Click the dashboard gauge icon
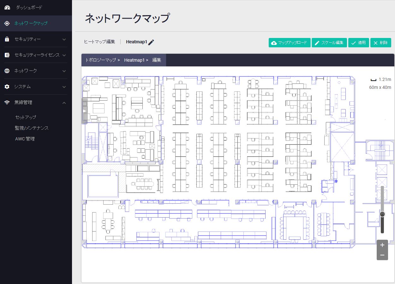Viewport: 395px width, 284px height. 7,7
